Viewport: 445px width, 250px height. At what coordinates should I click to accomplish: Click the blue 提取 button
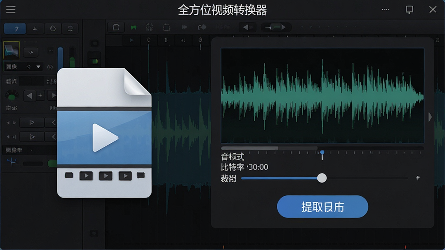[322, 207]
